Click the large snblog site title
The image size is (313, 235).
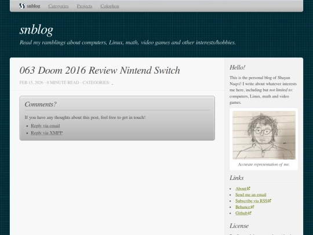37,30
